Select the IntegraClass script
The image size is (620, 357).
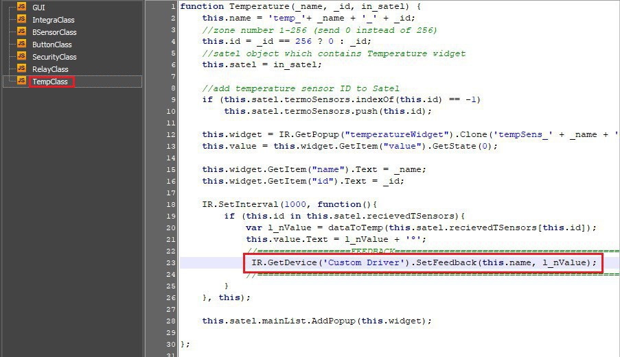tap(53, 20)
